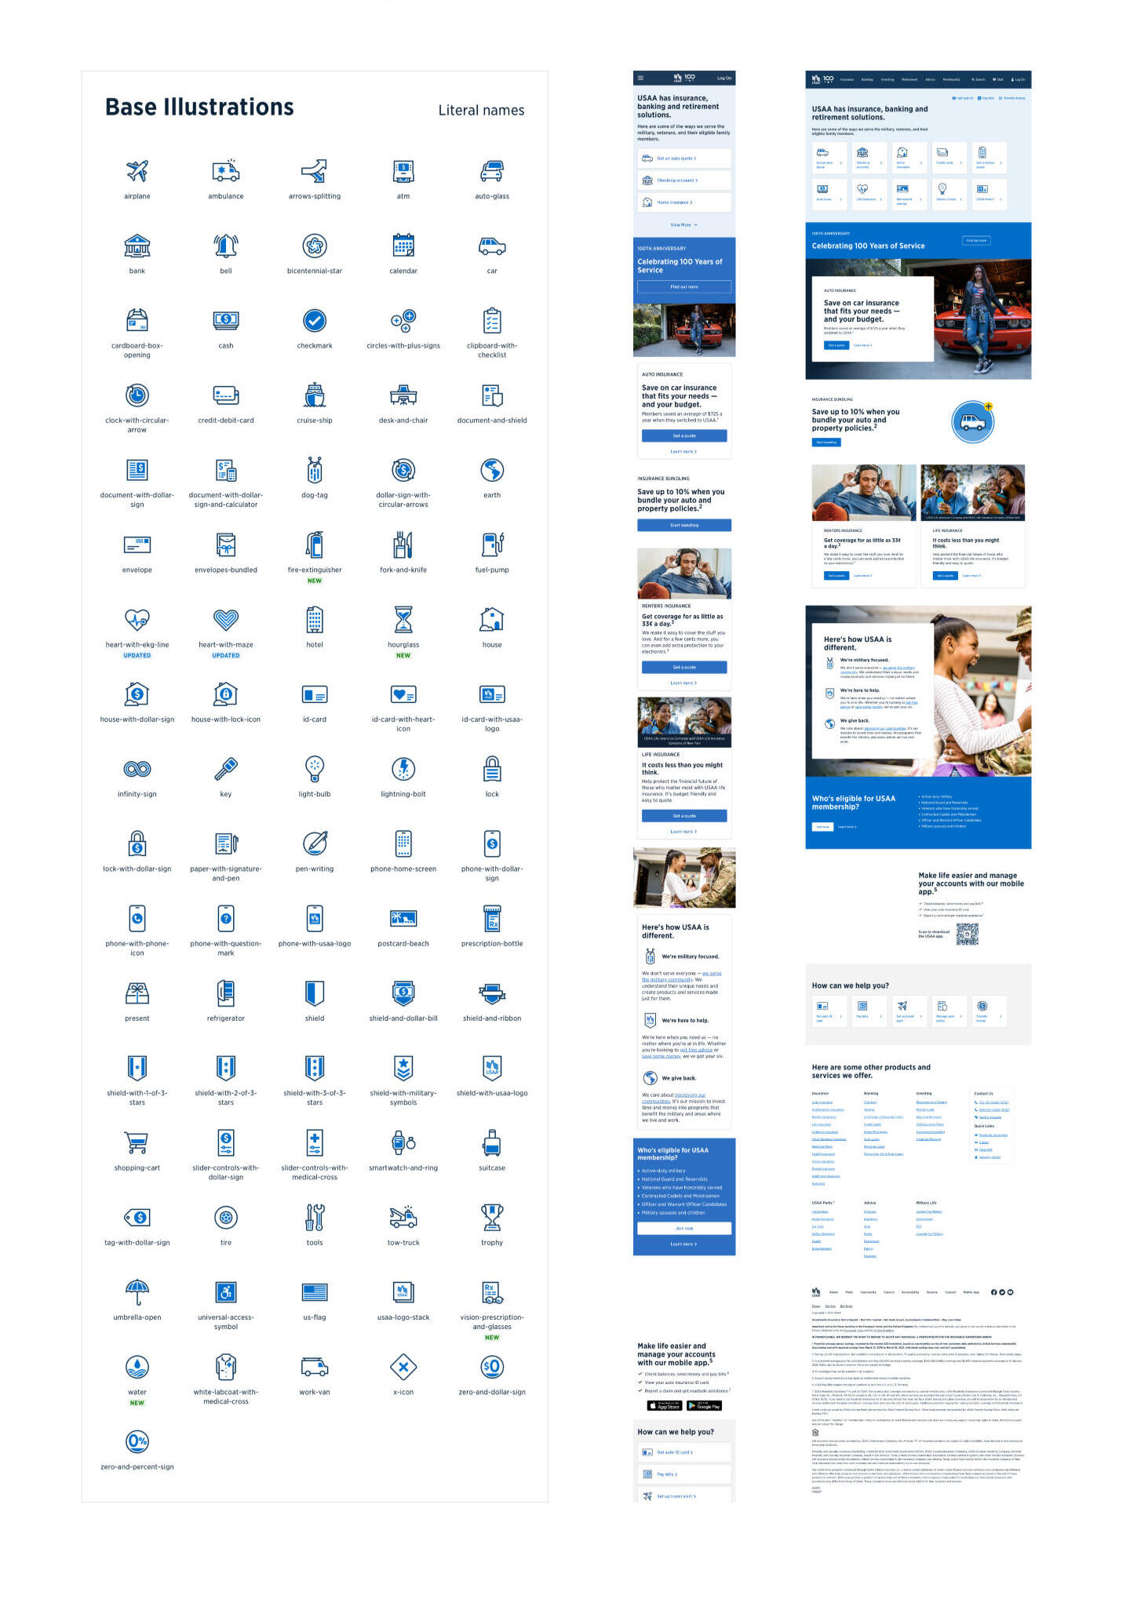Select the trophy illustration icon
The image size is (1130, 1617).
[492, 1217]
